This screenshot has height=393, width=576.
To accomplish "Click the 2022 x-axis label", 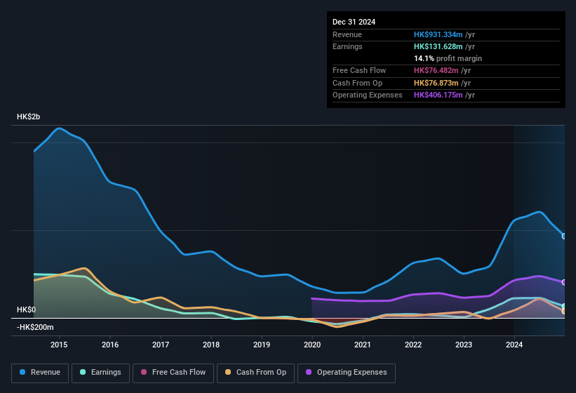I will [413, 345].
